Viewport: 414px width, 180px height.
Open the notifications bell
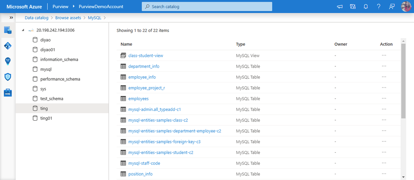click(366, 7)
